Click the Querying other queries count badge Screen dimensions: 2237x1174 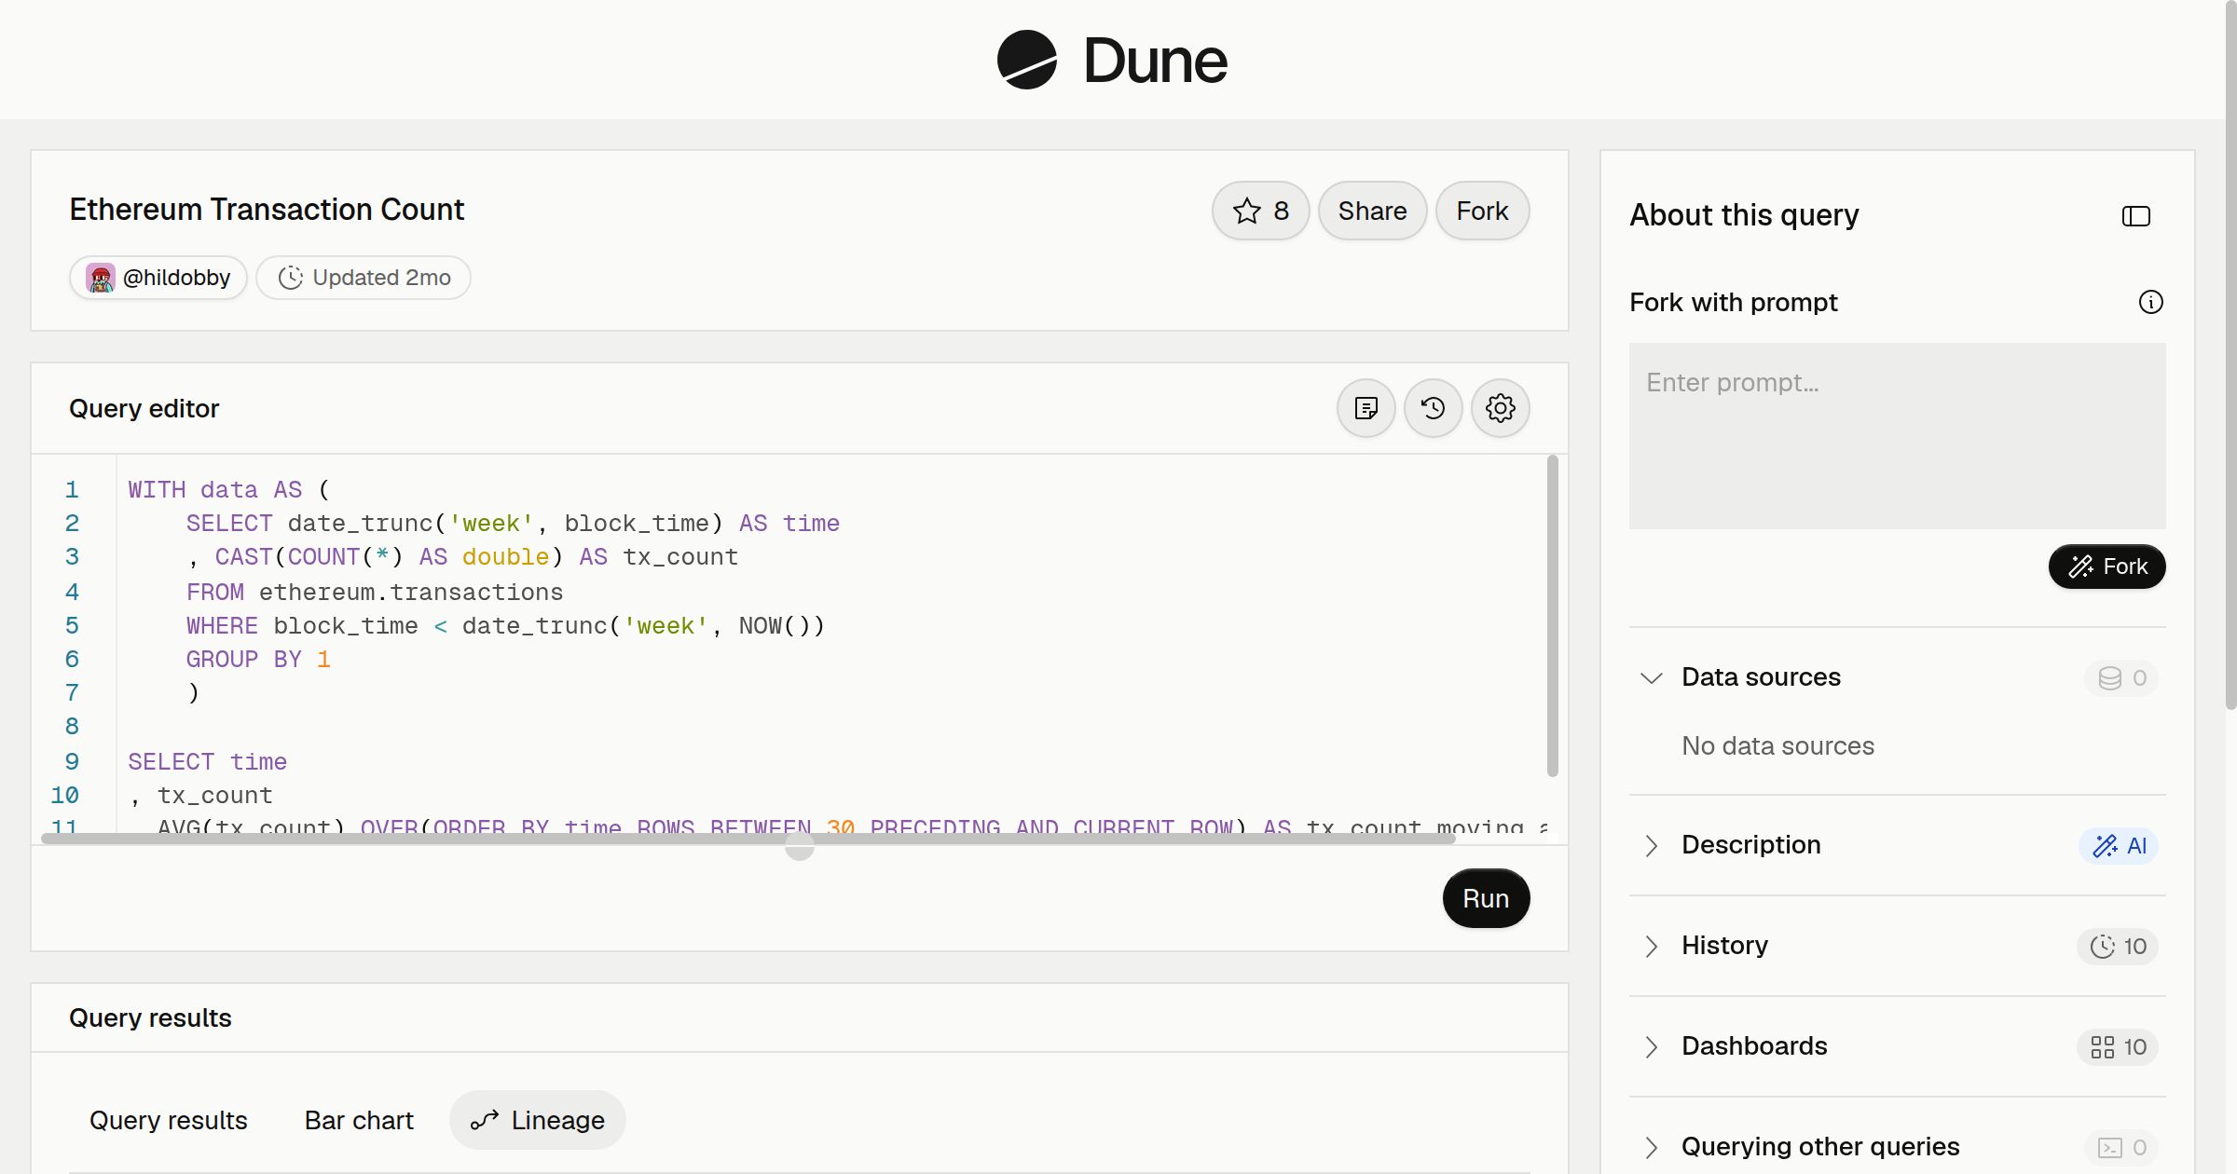(2120, 1147)
